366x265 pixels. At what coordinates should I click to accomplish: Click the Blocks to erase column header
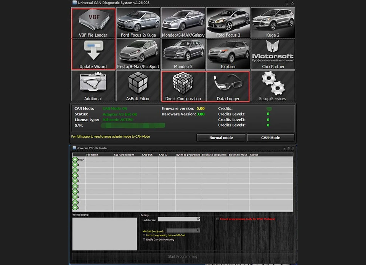pyautogui.click(x=238, y=154)
